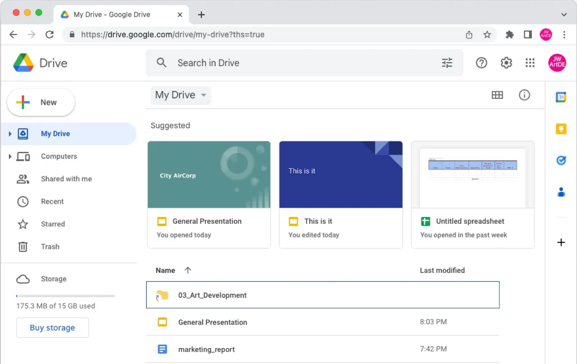
Task: Open the Shared with me section
Action: coord(66,178)
